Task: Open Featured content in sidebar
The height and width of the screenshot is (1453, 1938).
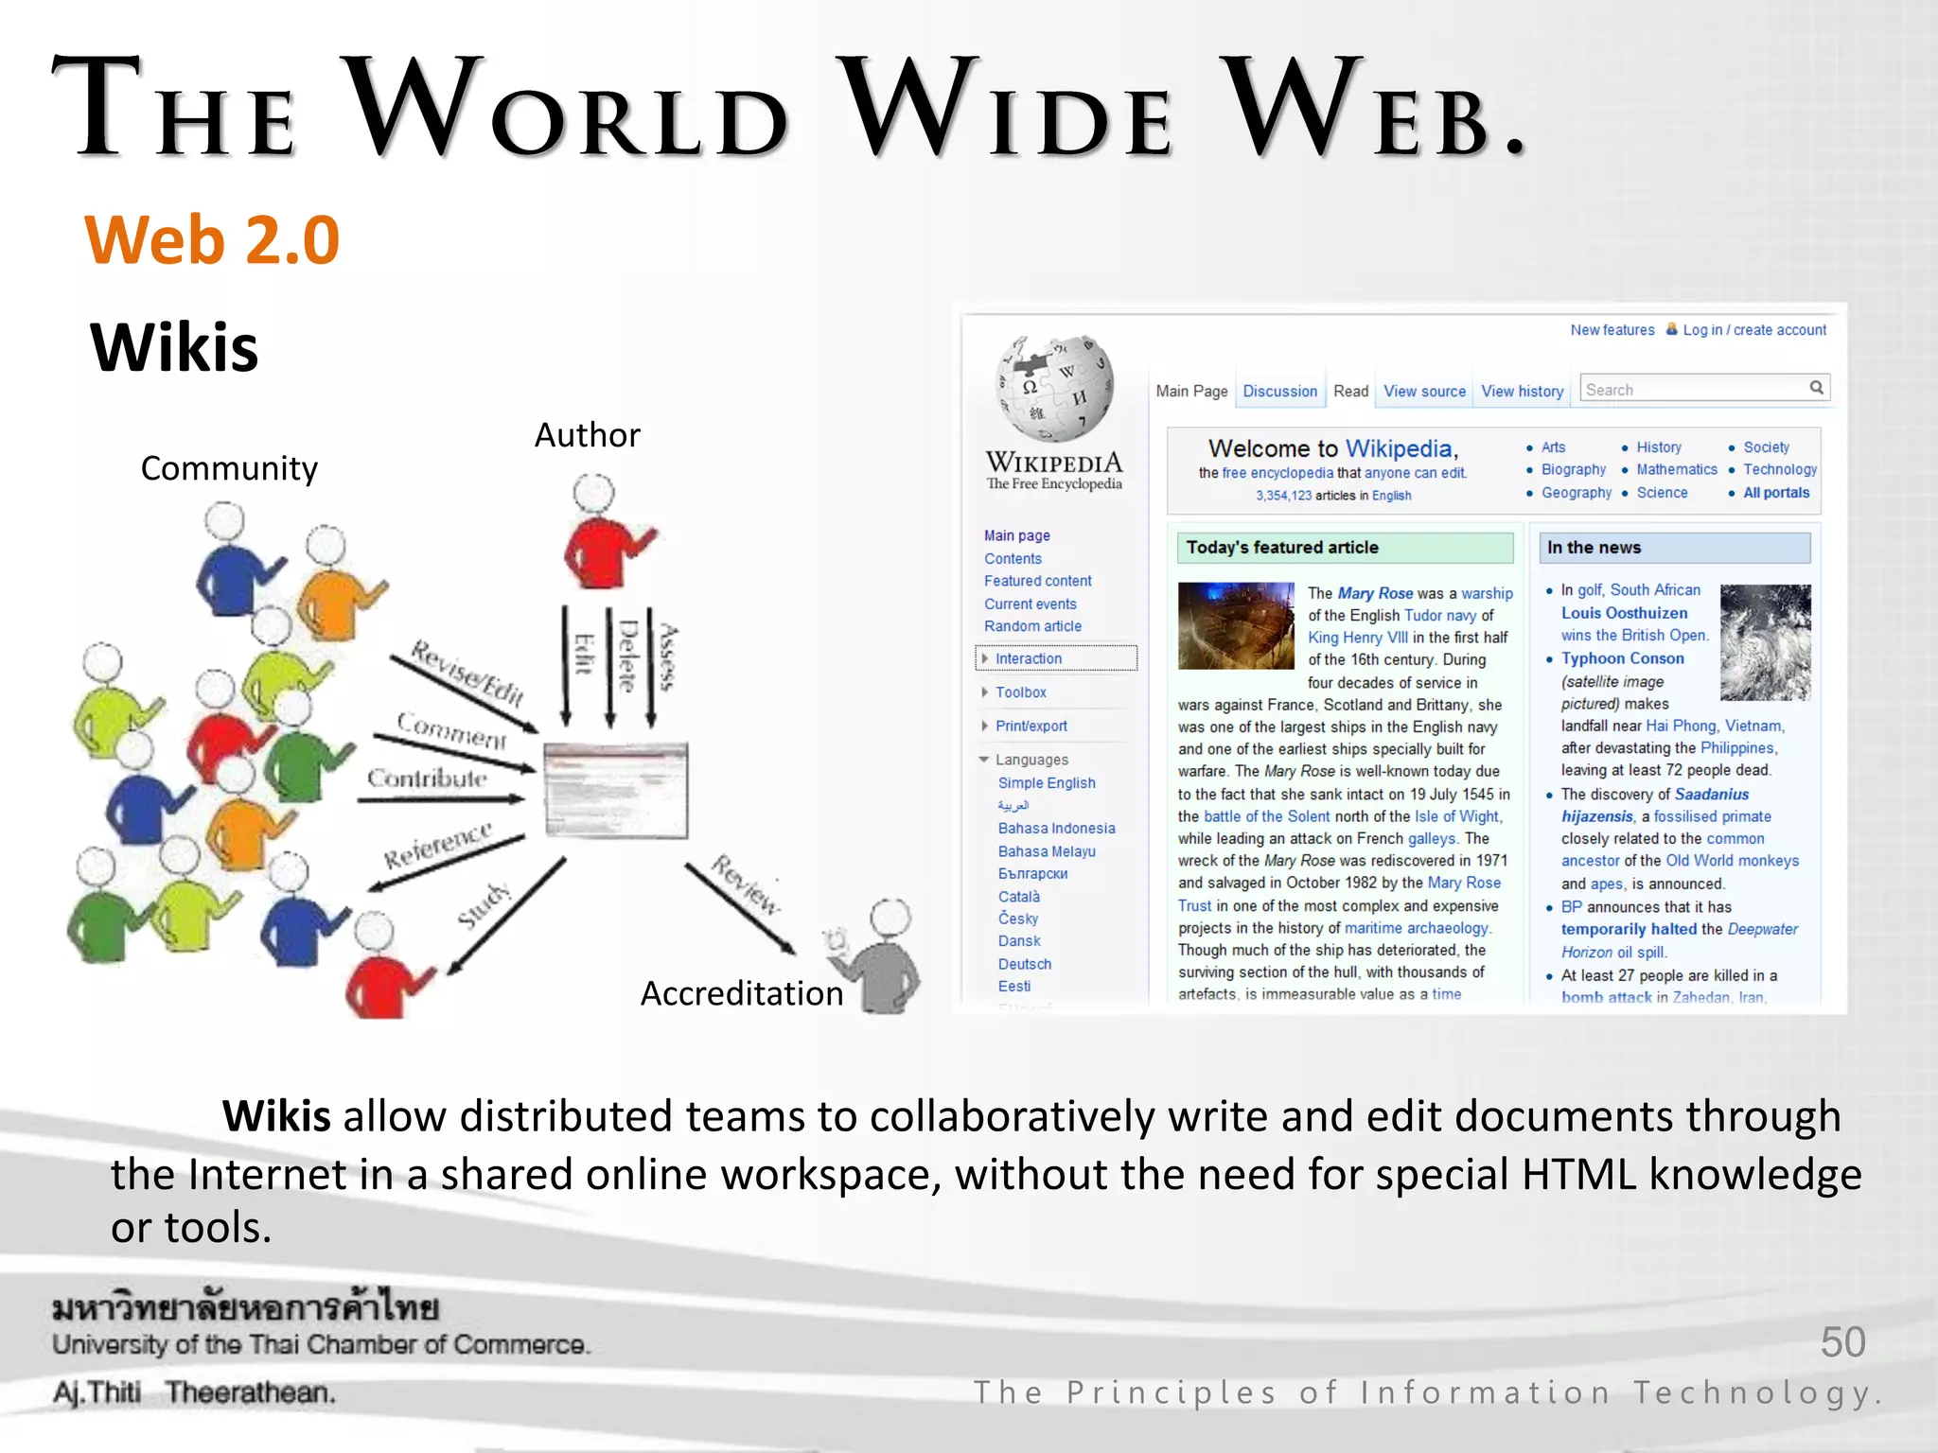Action: (1037, 581)
